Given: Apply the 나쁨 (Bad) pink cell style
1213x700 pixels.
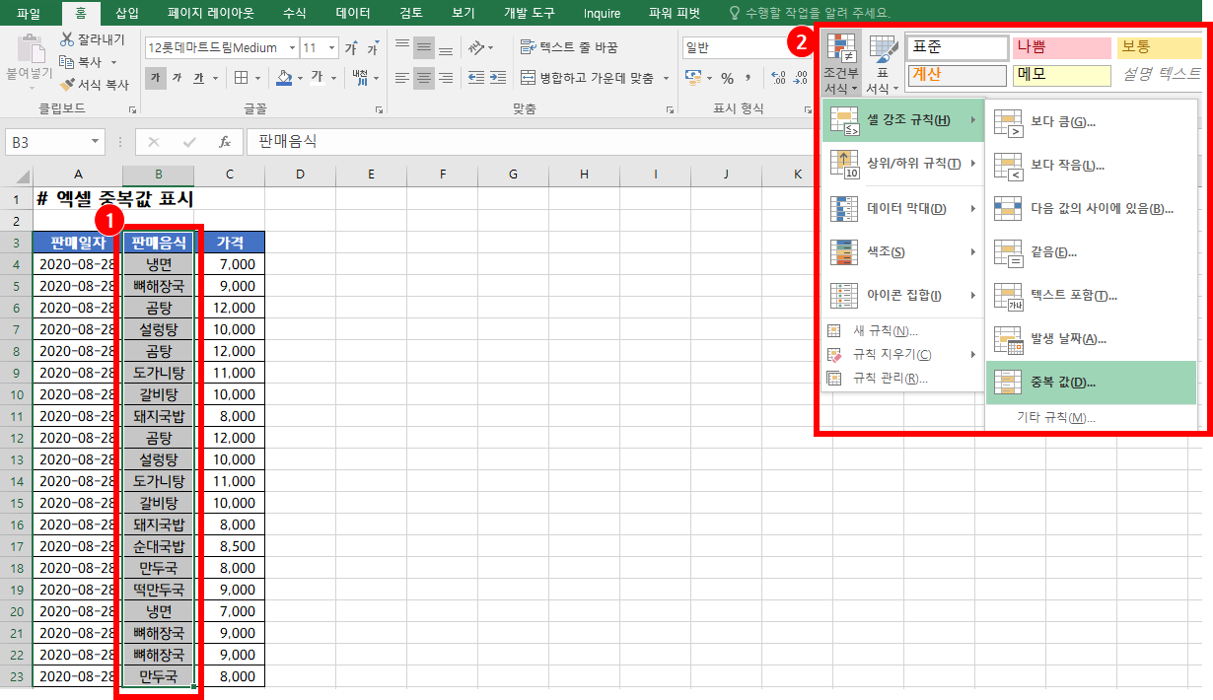Looking at the screenshot, I should click(x=1060, y=47).
